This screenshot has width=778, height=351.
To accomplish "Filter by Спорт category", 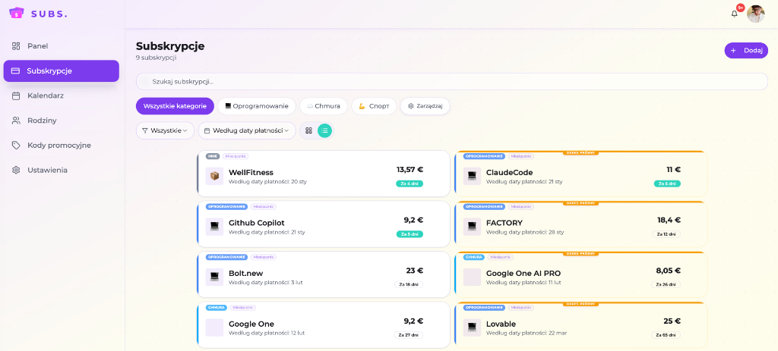I will pos(374,106).
